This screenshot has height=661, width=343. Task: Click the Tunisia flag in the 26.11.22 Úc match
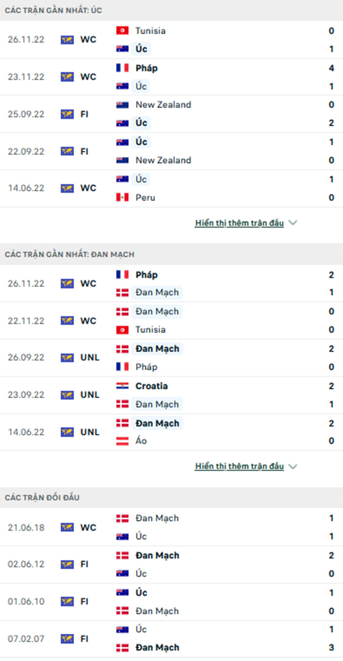[x=122, y=31]
